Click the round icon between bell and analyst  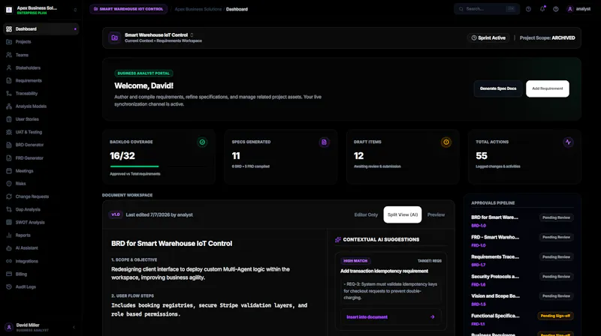pyautogui.click(x=556, y=9)
